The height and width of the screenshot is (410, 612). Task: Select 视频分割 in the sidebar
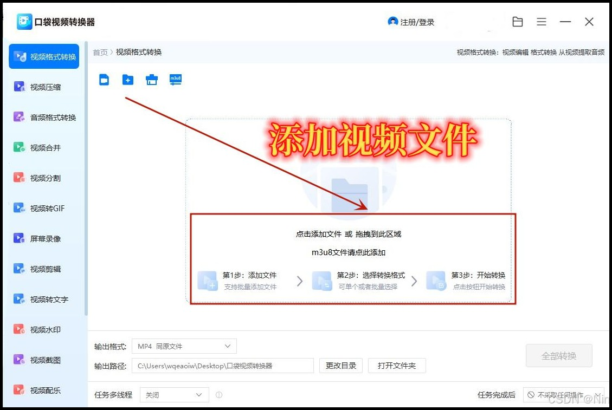click(44, 178)
